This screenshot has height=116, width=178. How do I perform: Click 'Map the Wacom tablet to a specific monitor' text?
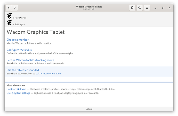tap(29, 43)
